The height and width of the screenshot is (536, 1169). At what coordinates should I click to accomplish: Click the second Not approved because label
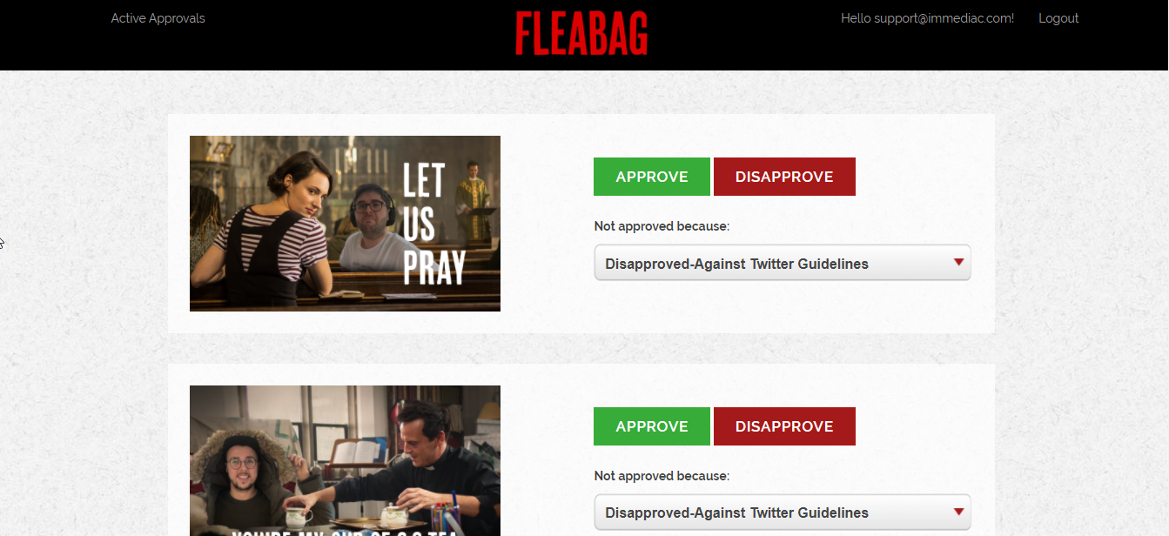click(x=662, y=476)
